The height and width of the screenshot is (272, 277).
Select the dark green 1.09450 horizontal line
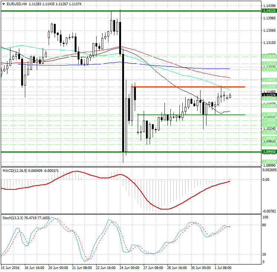[x=131, y=152]
